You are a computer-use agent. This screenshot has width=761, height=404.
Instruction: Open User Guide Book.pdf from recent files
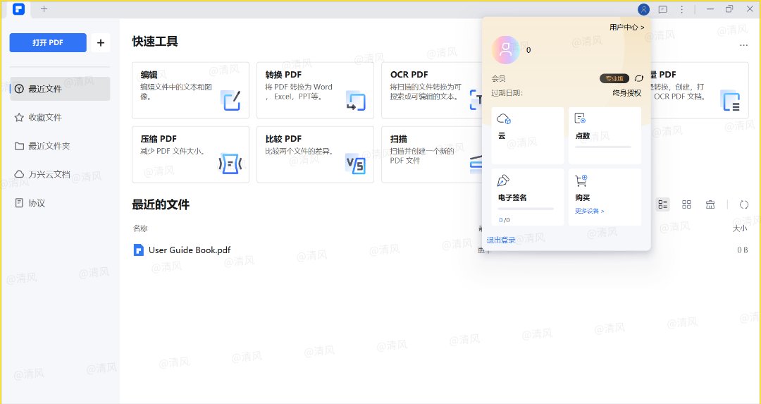(189, 250)
